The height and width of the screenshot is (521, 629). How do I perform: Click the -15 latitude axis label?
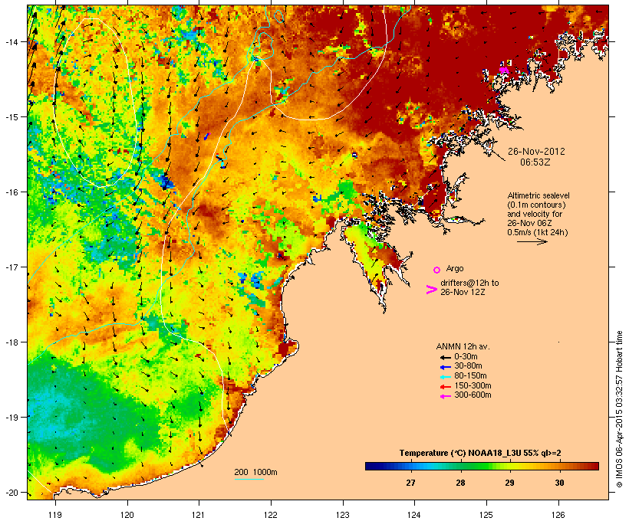pos(11,117)
